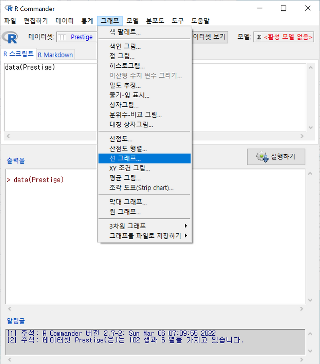Open the 도구 menu
Viewport: 320px width, 364px height.
pyautogui.click(x=178, y=21)
